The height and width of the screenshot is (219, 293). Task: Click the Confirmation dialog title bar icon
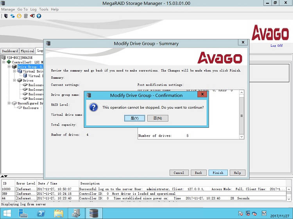89,95
